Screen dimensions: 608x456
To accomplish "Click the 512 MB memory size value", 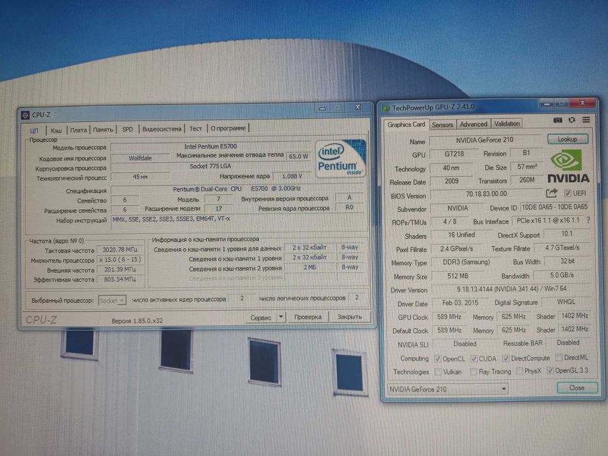I will [457, 276].
